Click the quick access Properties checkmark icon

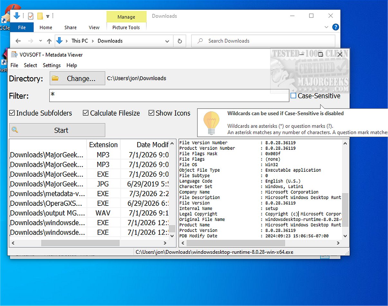tap(31, 16)
